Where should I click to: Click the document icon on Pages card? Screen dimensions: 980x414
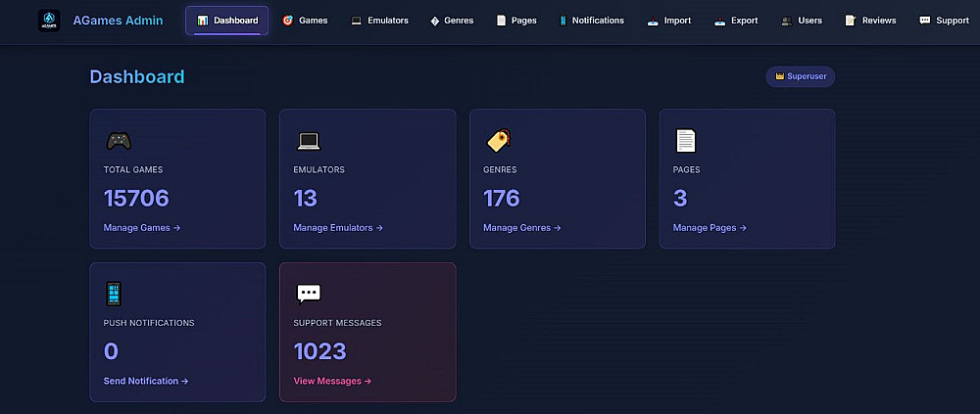click(x=685, y=141)
